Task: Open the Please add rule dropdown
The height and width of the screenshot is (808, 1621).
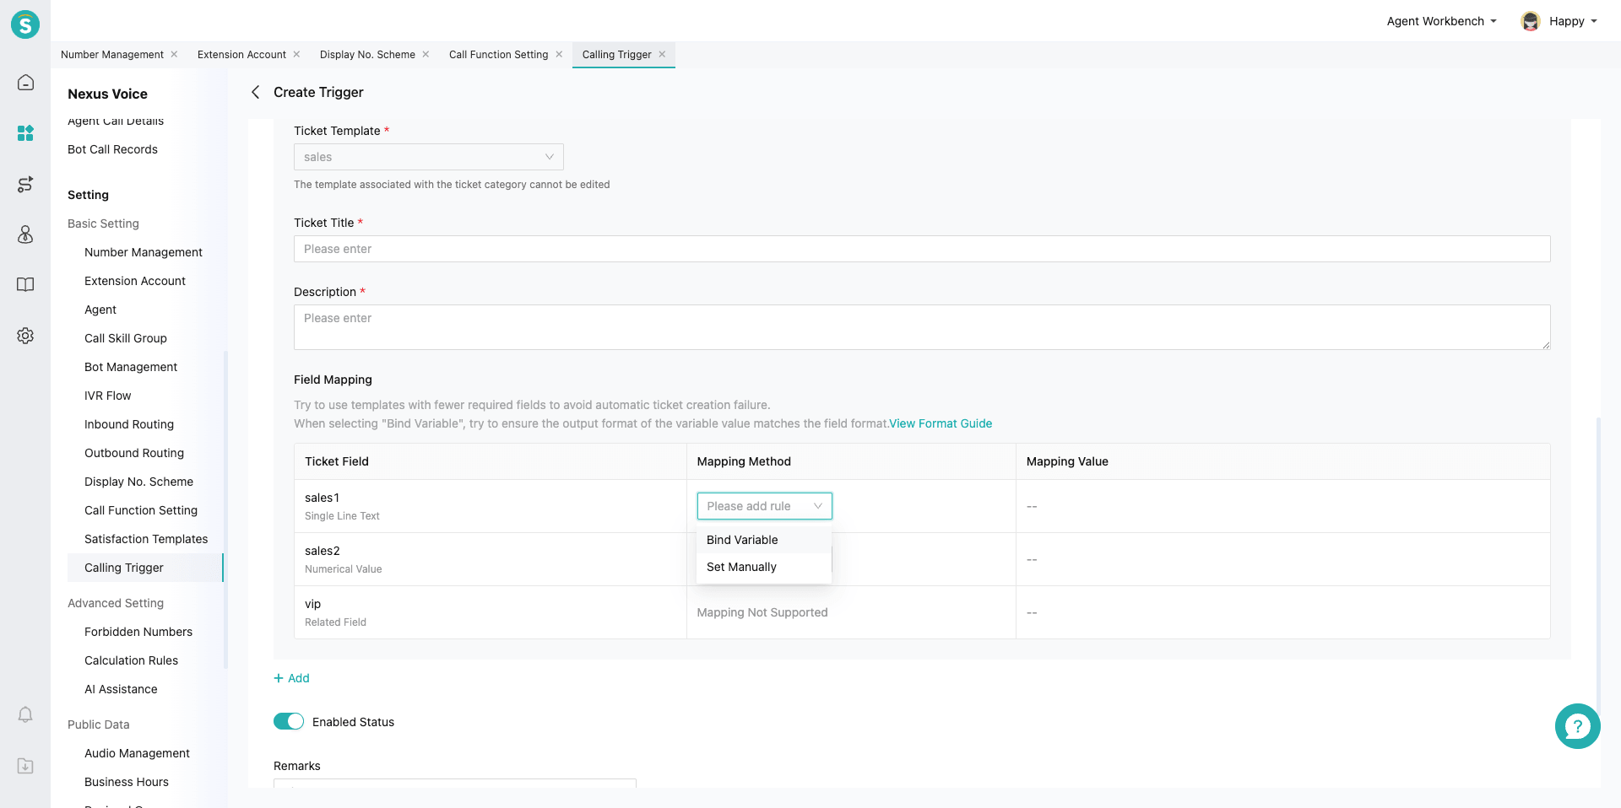Action: [764, 506]
